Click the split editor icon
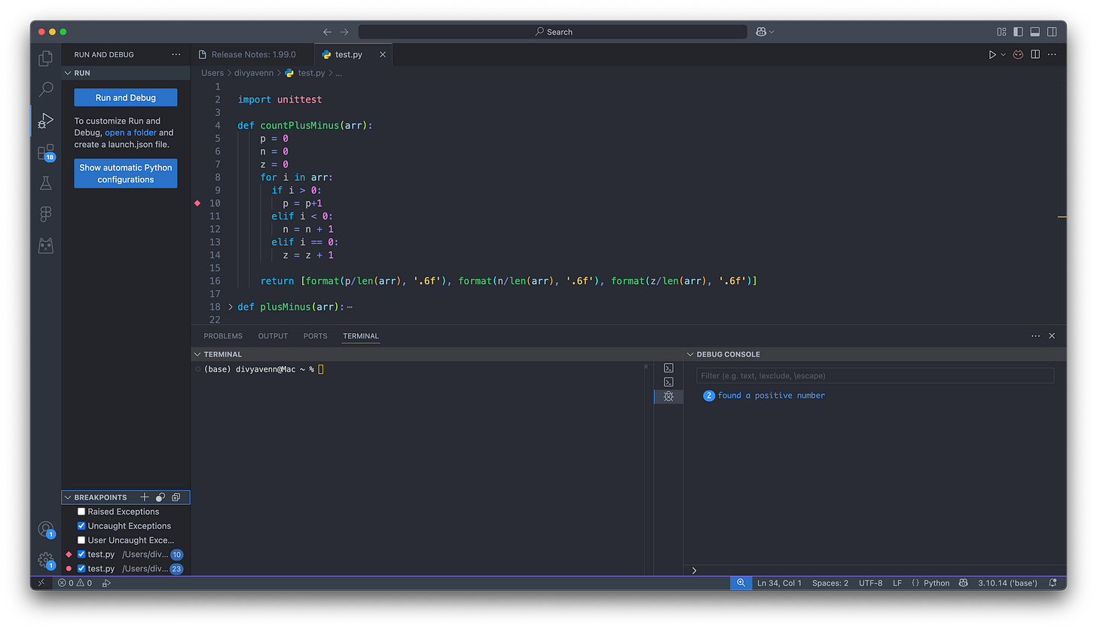The width and height of the screenshot is (1097, 630). pyautogui.click(x=1035, y=55)
